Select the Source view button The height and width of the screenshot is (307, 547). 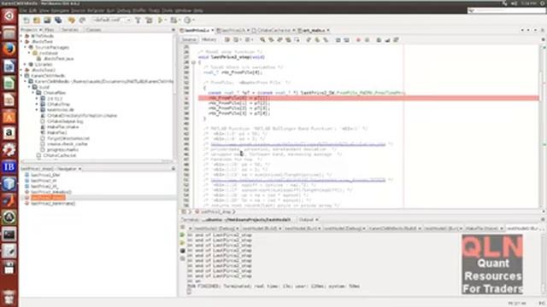point(189,40)
